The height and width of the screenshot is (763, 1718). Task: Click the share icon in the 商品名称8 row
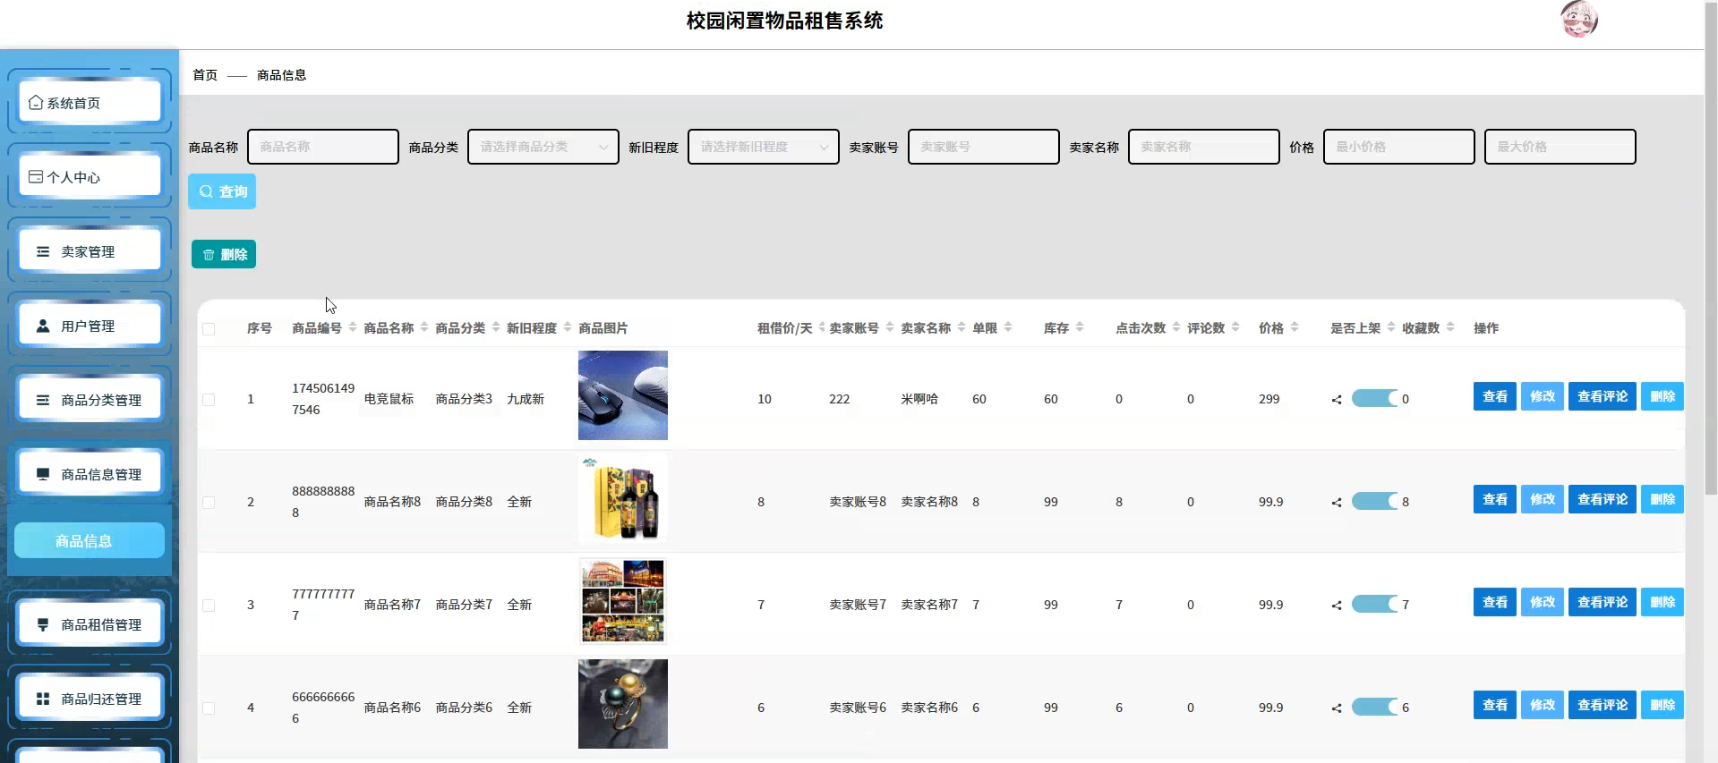pos(1337,503)
